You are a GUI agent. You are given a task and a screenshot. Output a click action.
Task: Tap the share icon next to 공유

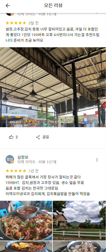click(38, 137)
